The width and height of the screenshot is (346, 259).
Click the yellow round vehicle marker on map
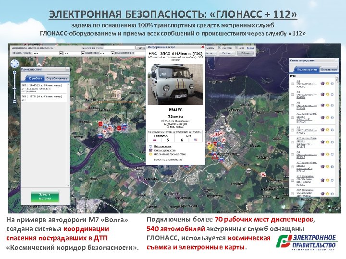coord(210,147)
